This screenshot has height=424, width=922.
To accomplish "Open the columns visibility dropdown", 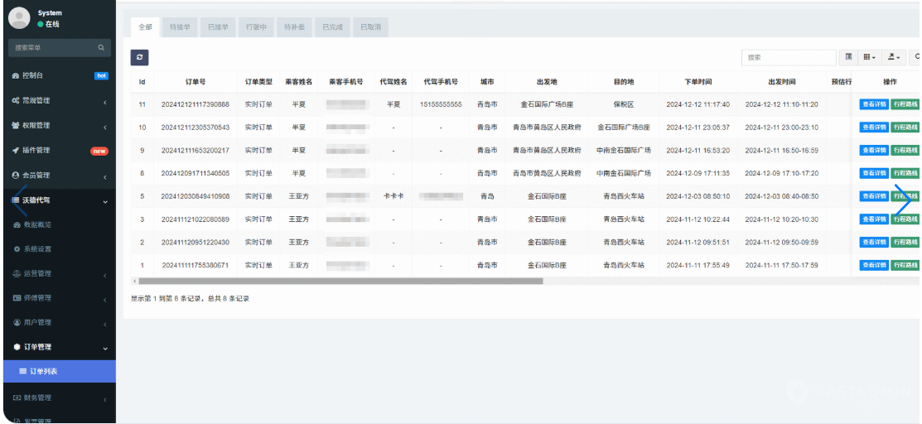I will 869,57.
